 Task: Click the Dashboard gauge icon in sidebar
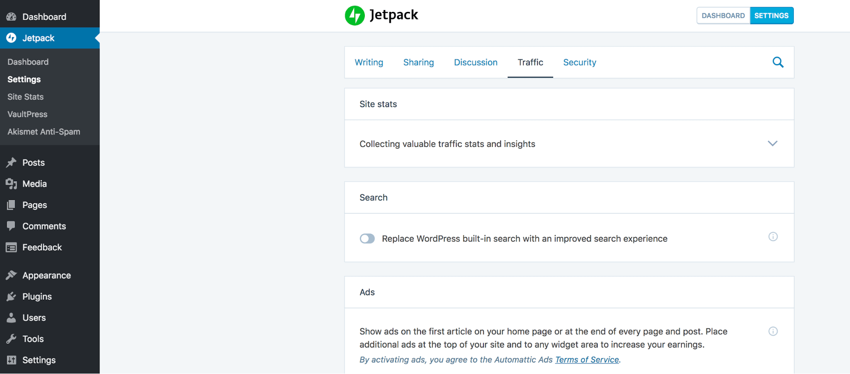pos(11,17)
